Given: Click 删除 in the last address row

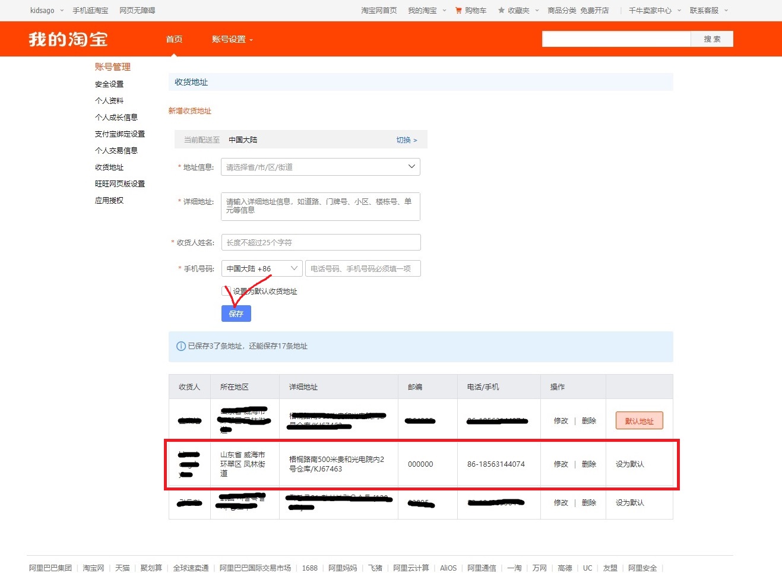Looking at the screenshot, I should tap(589, 503).
